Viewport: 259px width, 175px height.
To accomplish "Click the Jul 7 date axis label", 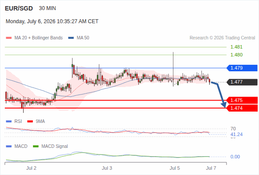I will (x=211, y=168).
